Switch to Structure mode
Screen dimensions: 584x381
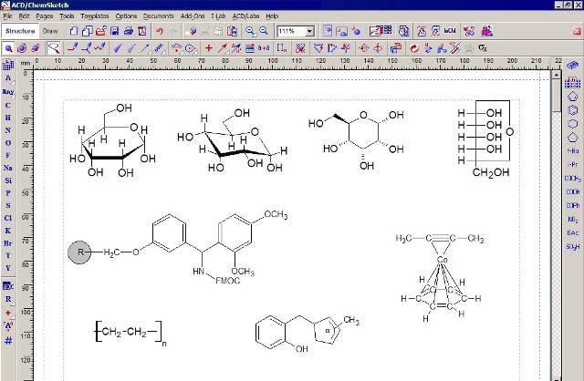[19, 31]
